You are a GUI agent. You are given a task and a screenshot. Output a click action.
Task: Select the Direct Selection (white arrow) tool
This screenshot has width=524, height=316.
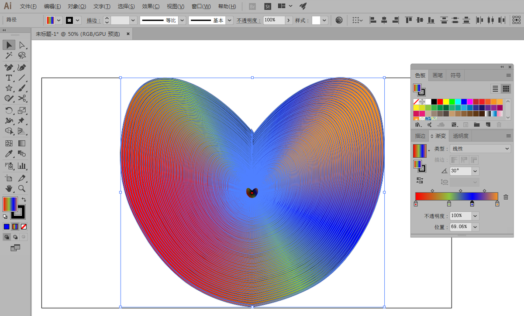tap(22, 45)
